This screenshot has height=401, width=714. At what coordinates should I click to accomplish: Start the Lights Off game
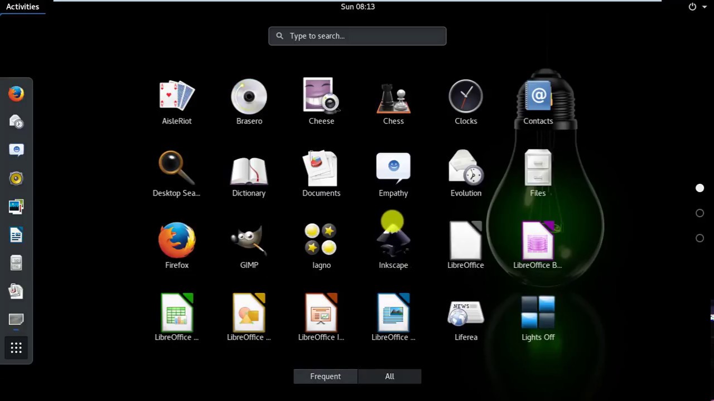coord(538,317)
